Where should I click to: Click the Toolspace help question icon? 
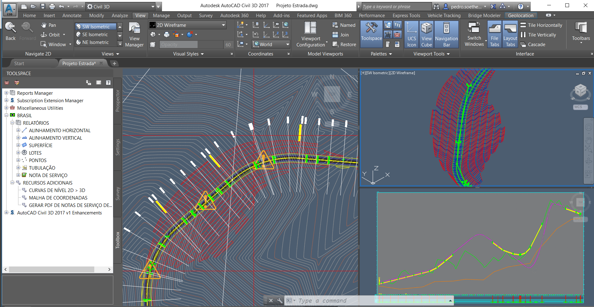pyautogui.click(x=108, y=83)
